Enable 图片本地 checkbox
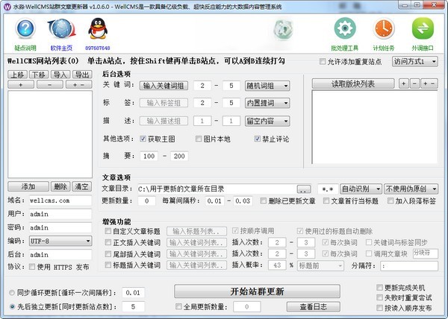The height and width of the screenshot is (319, 448). [199, 139]
